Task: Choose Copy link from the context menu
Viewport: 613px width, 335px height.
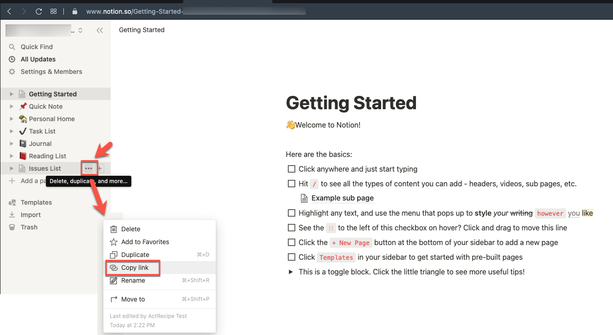Action: [x=159, y=268]
